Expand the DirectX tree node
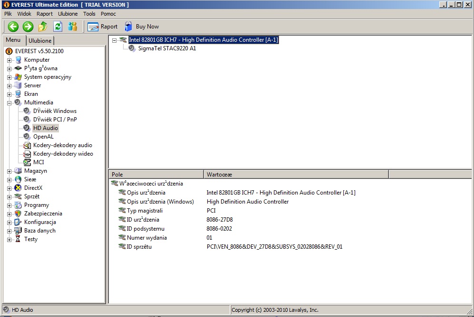 tap(10, 188)
